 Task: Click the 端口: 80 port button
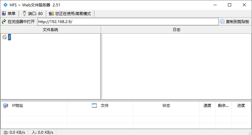click(33, 14)
